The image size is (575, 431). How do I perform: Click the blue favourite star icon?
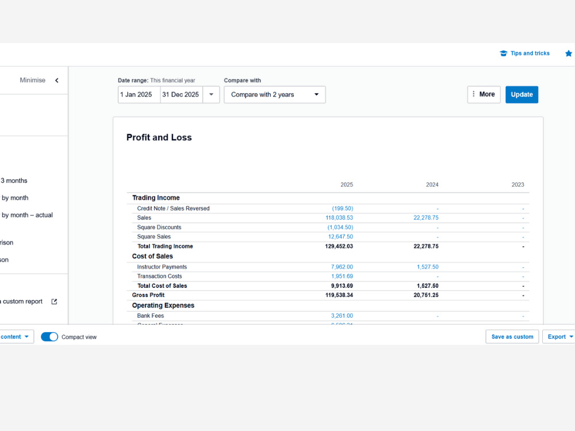[x=569, y=53]
